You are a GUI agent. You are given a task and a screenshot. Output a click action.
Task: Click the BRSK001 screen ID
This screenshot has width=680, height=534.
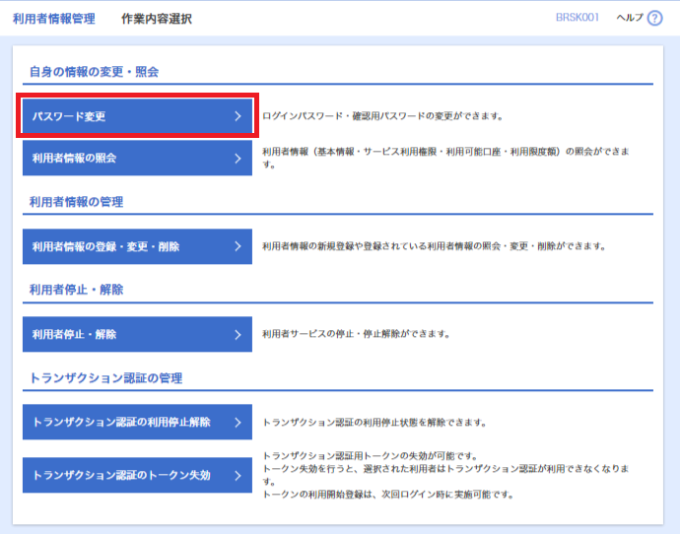point(578,19)
